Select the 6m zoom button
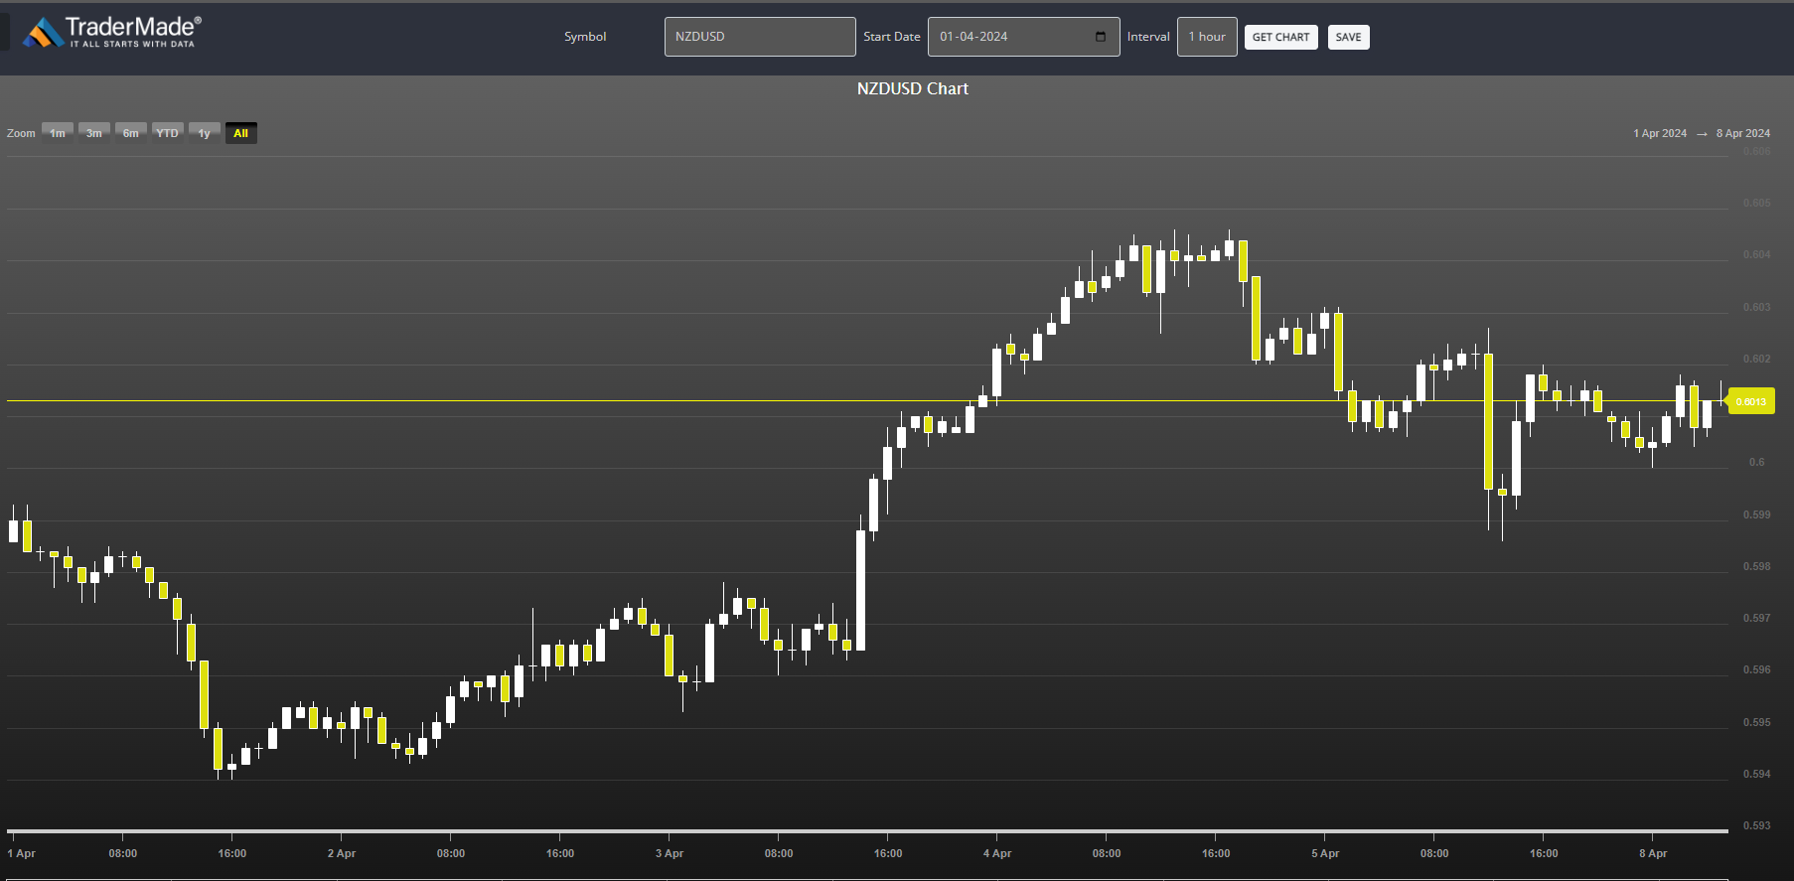 point(131,133)
